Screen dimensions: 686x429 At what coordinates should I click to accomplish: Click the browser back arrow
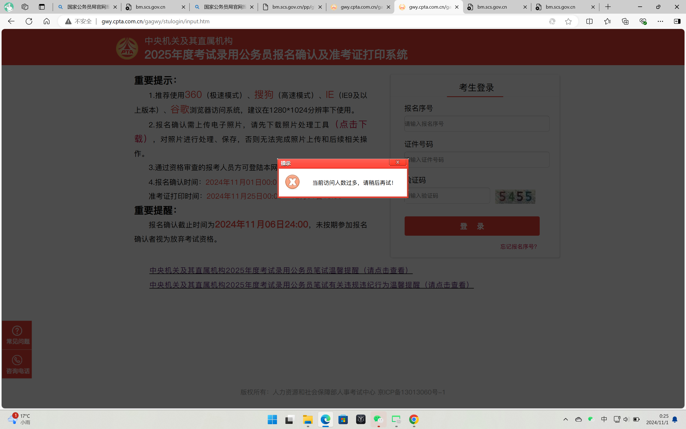[x=11, y=21]
